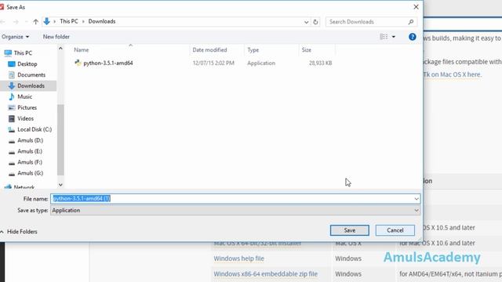Image resolution: width=502 pixels, height=282 pixels.
Task: Click the Cancel button
Action: click(395, 230)
